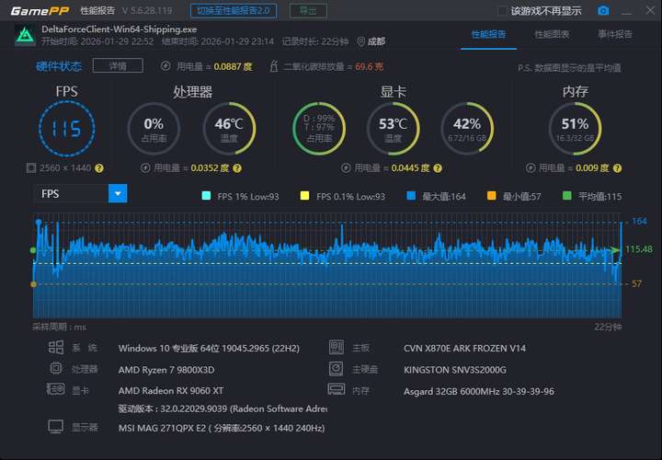This screenshot has width=662, height=460.
Task: Take a screenshot with the camera icon
Action: (603, 10)
